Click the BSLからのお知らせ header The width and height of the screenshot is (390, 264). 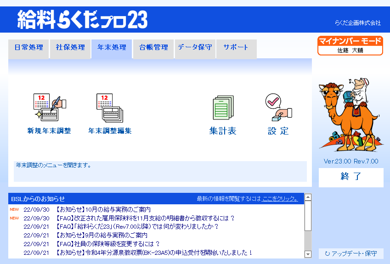point(38,199)
